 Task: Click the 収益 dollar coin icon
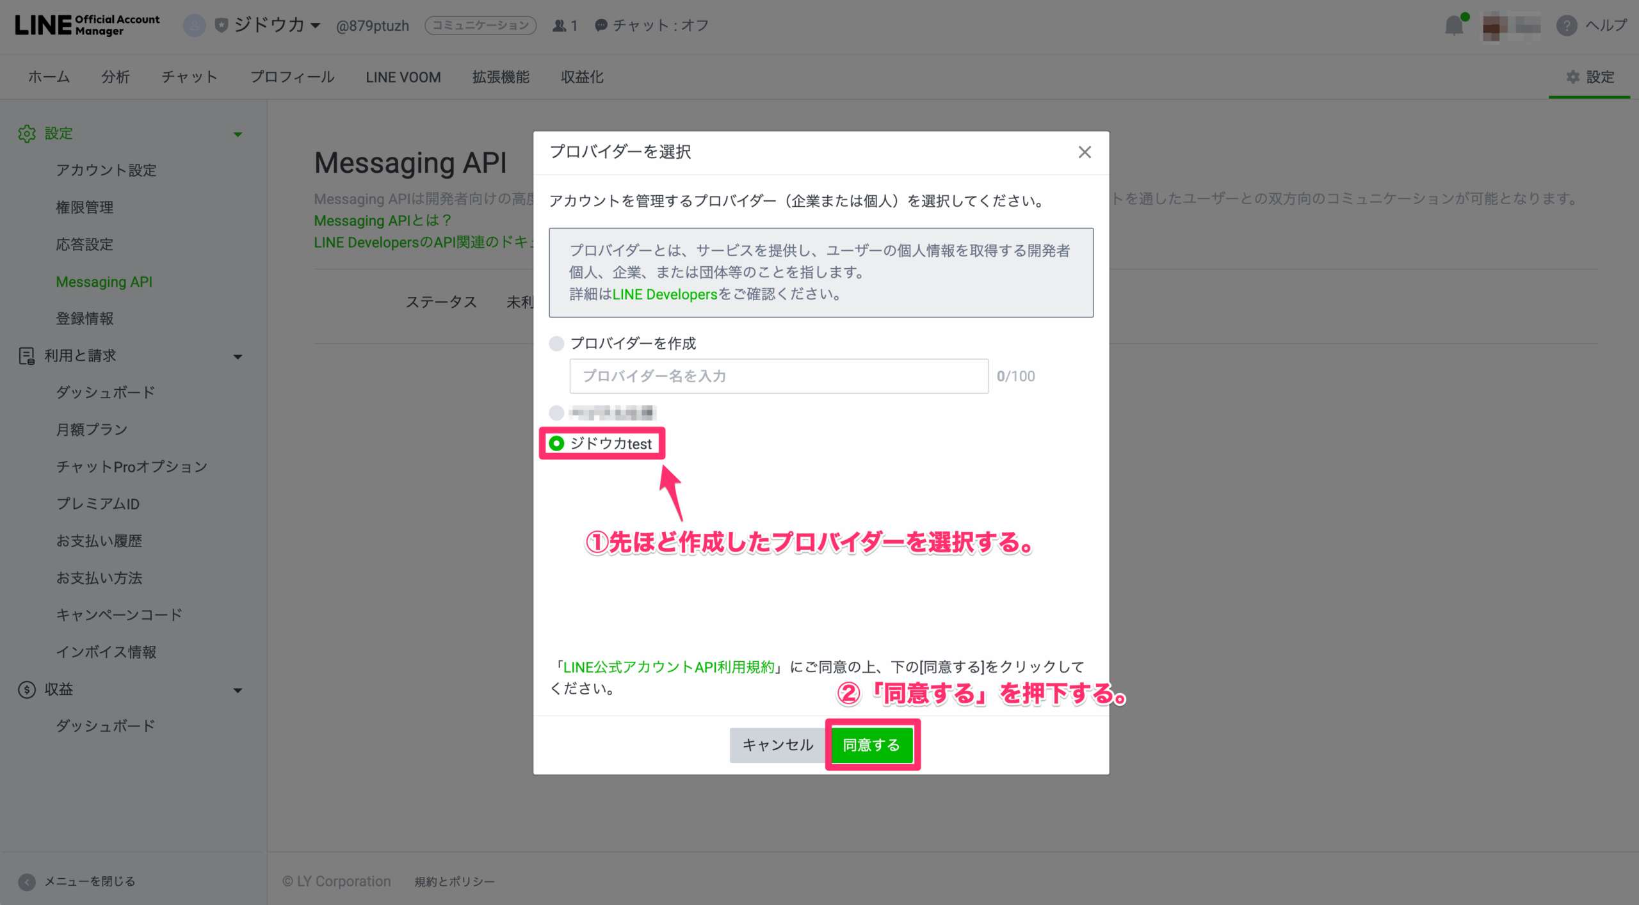[27, 689]
